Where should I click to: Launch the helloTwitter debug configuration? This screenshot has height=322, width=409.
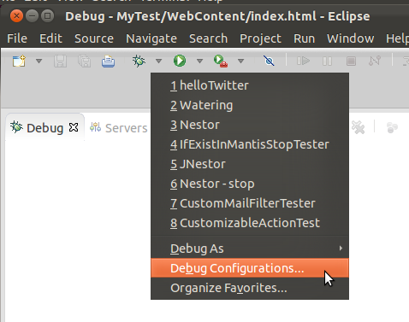250,85
